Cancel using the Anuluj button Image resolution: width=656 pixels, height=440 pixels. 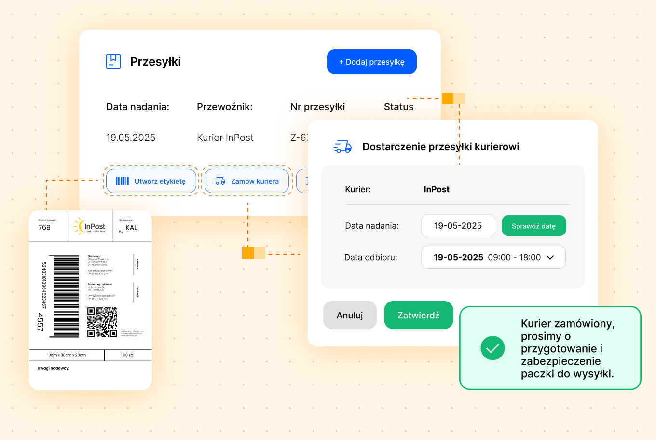pyautogui.click(x=350, y=315)
